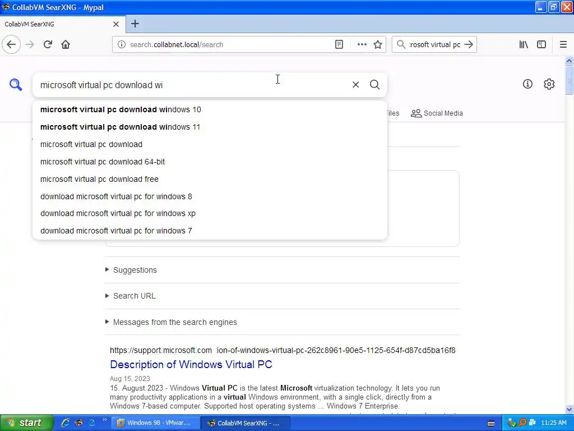574x431 pixels.
Task: Open 'Description of Windows Virtual PC' result
Action: click(191, 364)
